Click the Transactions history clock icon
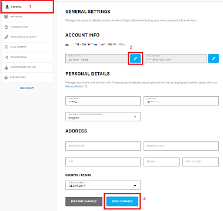Screen dimensions: 223x211 pos(6,27)
